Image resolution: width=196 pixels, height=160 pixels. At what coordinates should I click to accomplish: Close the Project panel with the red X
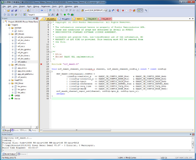[37, 18]
